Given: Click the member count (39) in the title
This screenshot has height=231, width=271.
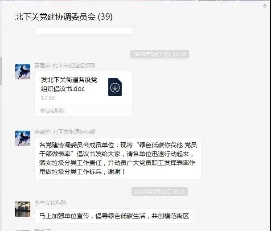Looking at the screenshot, I should tap(105, 17).
